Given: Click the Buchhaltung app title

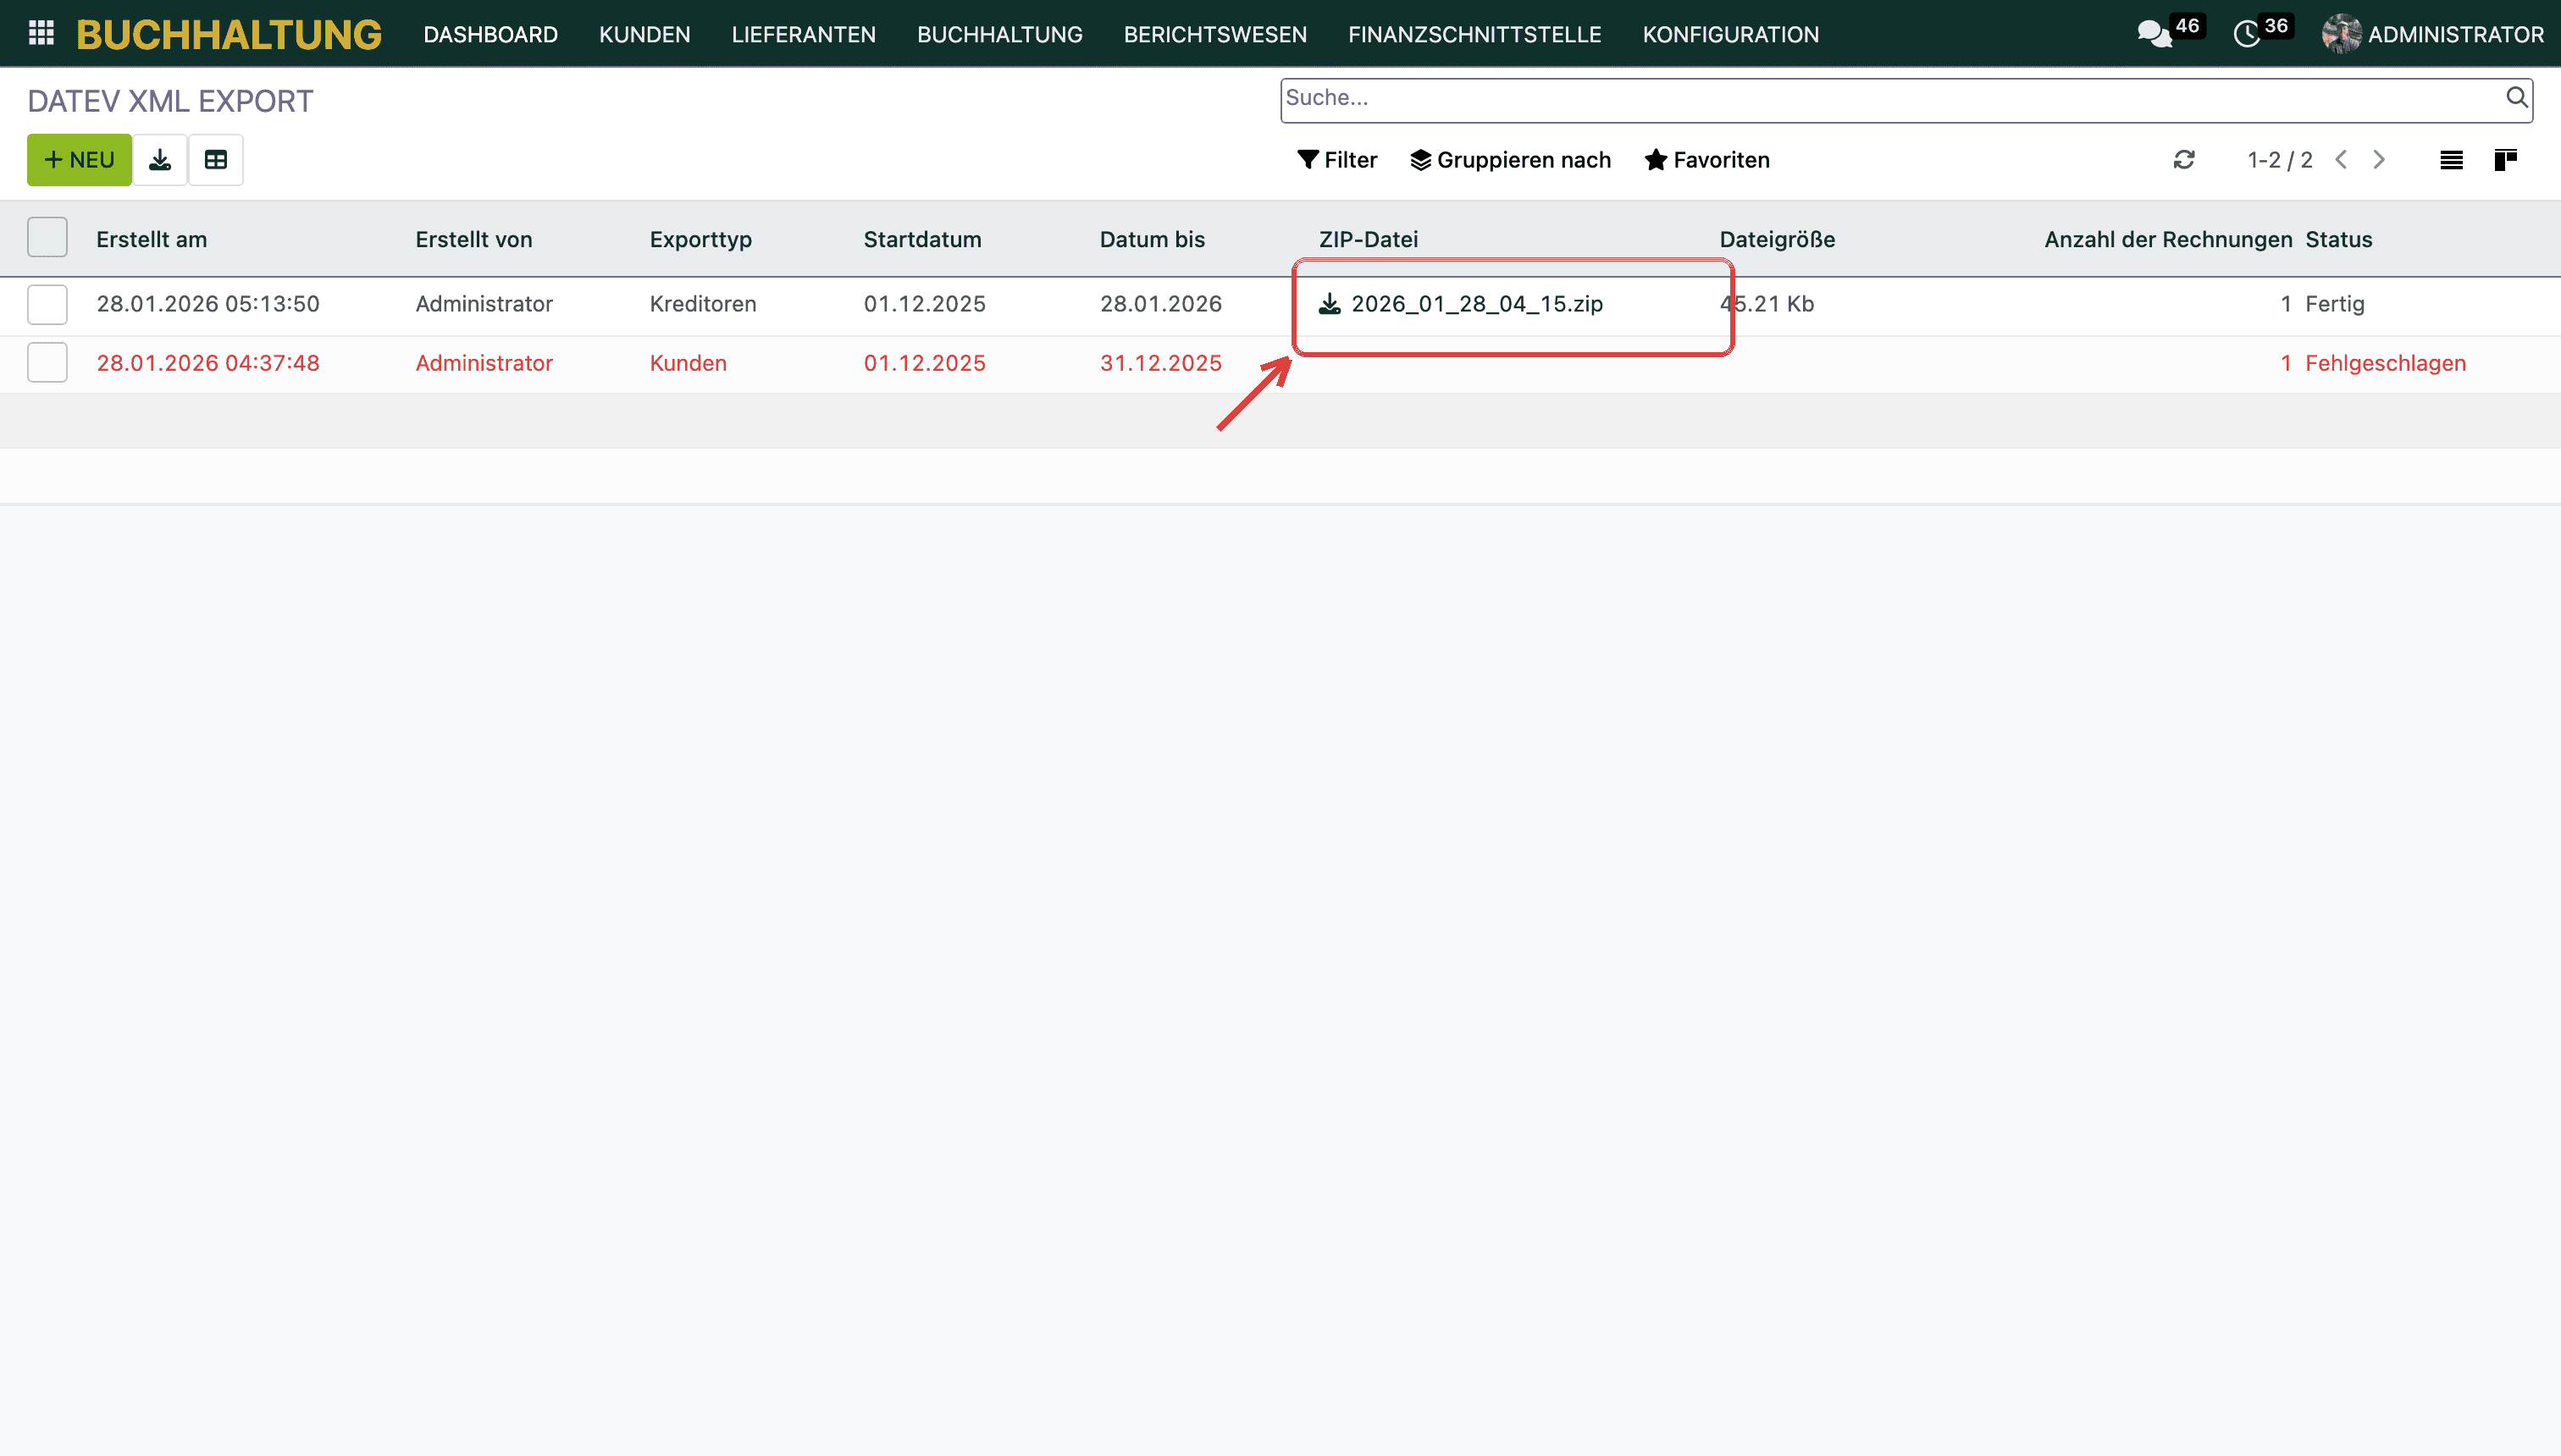Looking at the screenshot, I should (230, 34).
